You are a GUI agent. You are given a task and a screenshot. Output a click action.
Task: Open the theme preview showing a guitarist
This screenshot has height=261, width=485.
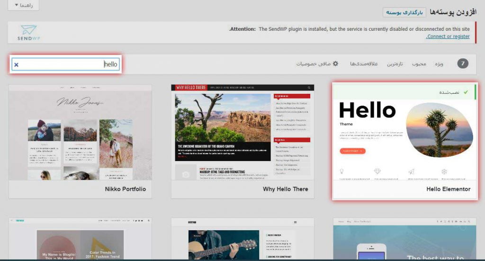pyautogui.click(x=242, y=239)
